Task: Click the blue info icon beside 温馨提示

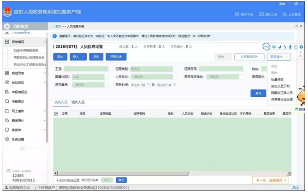Action: click(x=54, y=36)
